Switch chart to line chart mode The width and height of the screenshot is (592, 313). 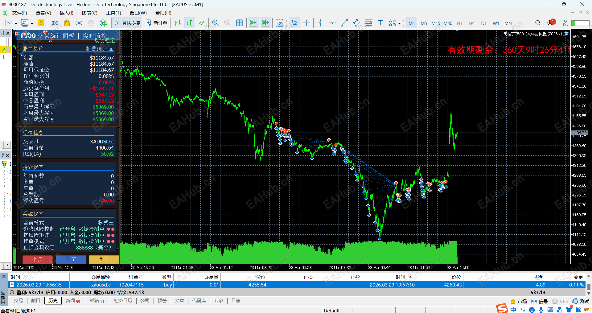click(202, 23)
